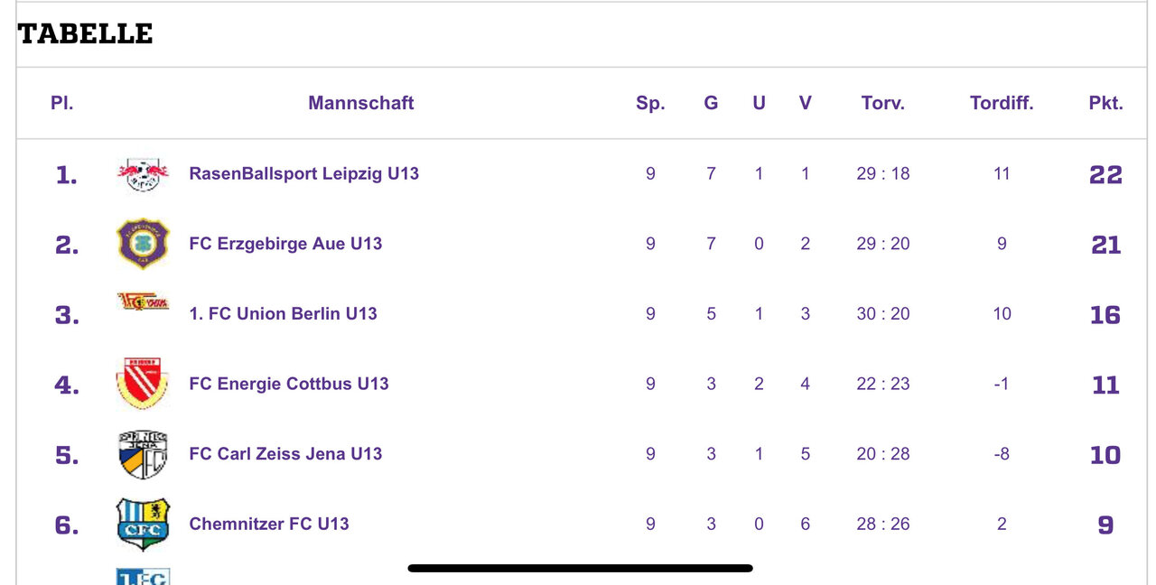Image resolution: width=1156 pixels, height=585 pixels.
Task: Click the Tordiff. column header
Action: [1002, 103]
